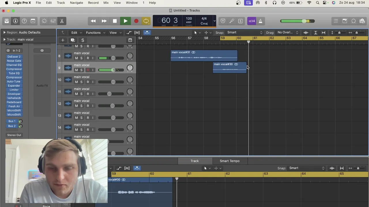
Task: Open Quick Help question mark button
Action: [24, 21]
